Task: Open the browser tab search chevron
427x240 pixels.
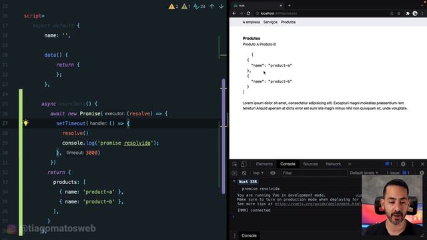Action: point(422,5)
